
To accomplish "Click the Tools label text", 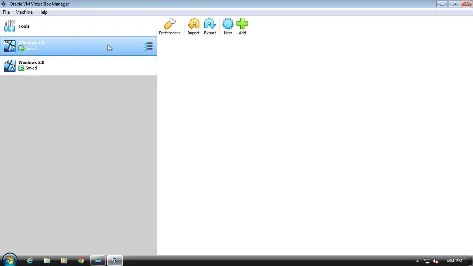I will pyautogui.click(x=24, y=26).
